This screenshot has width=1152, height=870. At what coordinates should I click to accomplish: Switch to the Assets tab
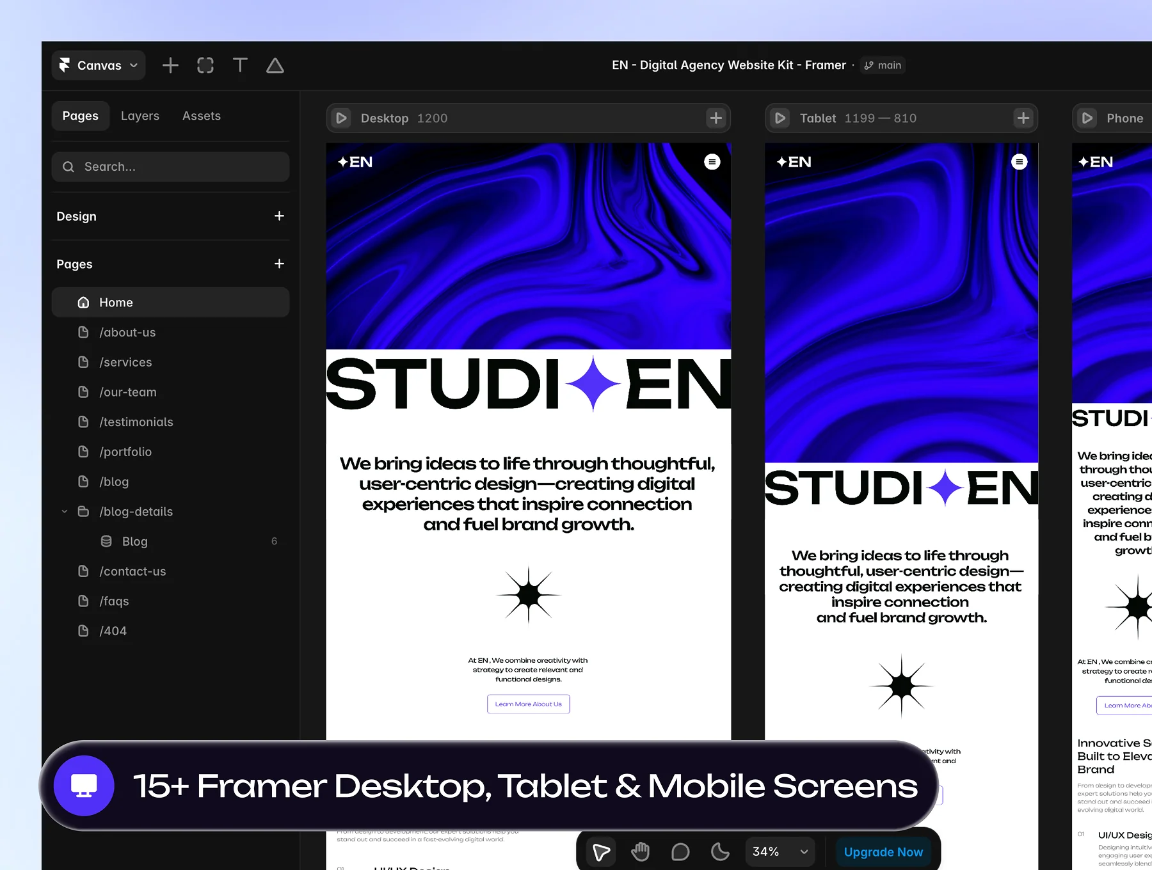pyautogui.click(x=202, y=116)
